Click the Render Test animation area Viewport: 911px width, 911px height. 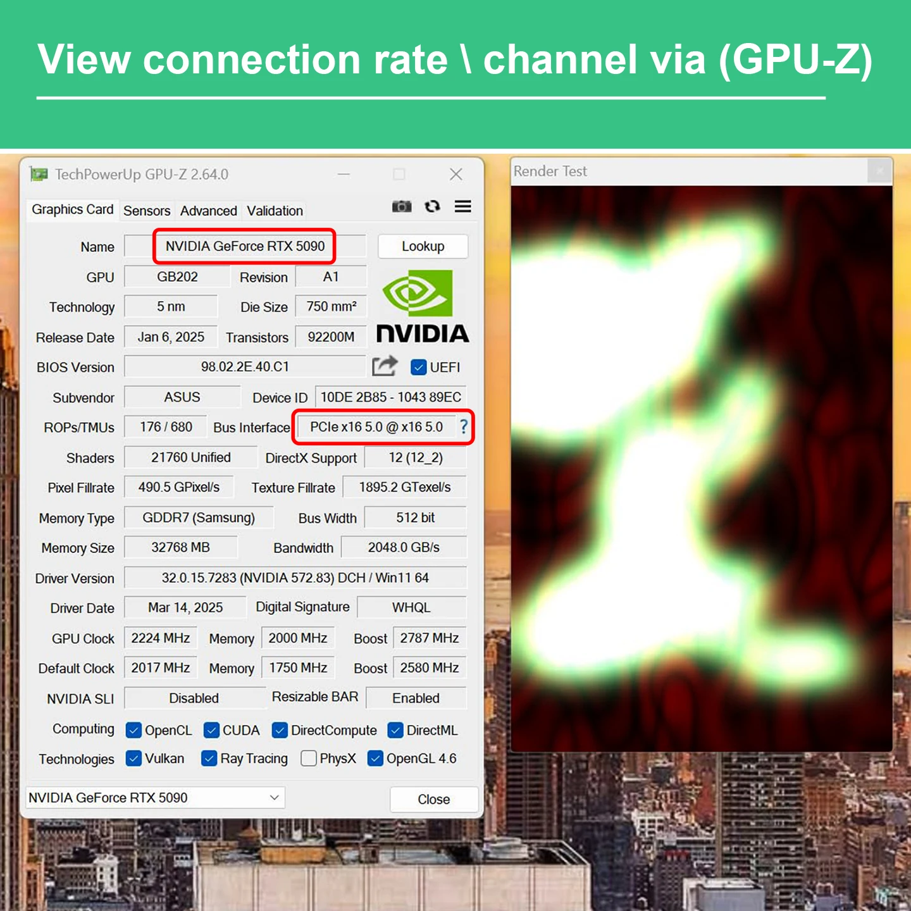702,468
